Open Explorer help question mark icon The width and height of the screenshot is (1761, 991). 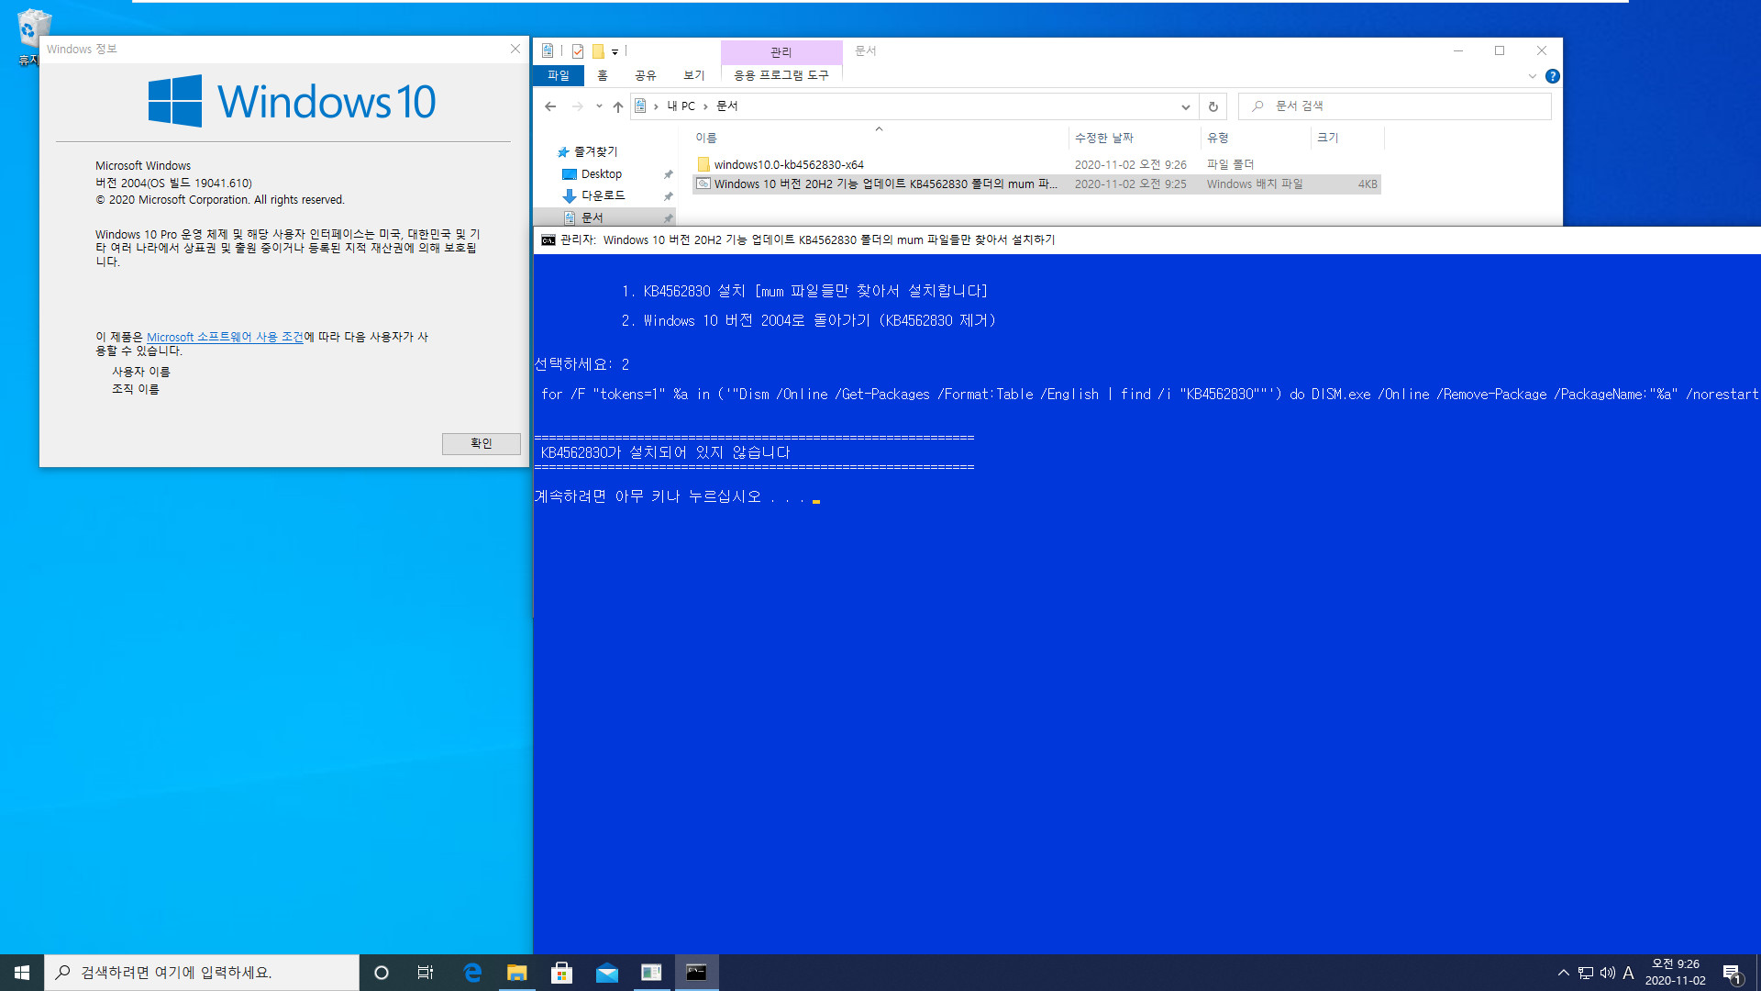coord(1552,76)
